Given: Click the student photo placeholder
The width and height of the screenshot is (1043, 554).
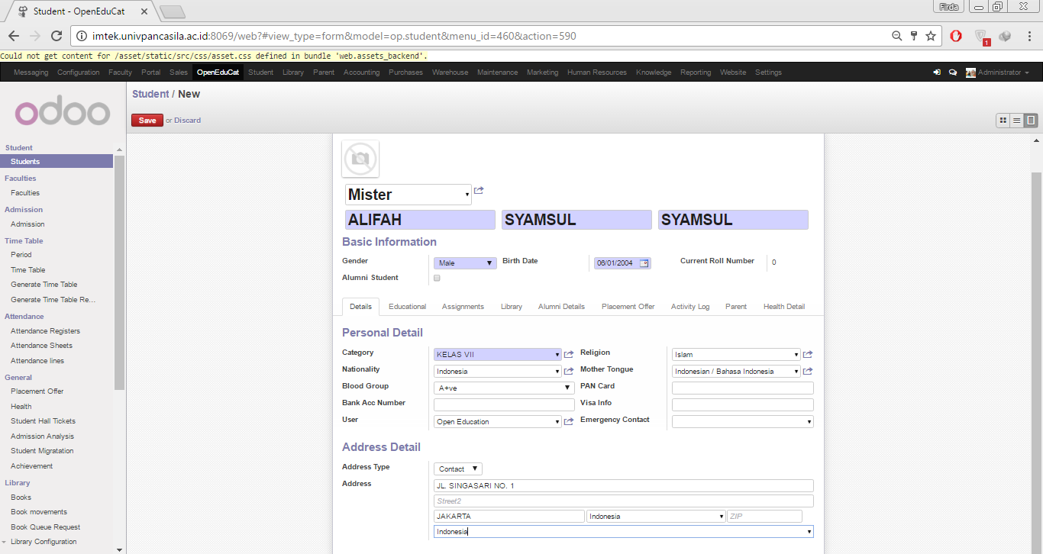Looking at the screenshot, I should tap(360, 159).
